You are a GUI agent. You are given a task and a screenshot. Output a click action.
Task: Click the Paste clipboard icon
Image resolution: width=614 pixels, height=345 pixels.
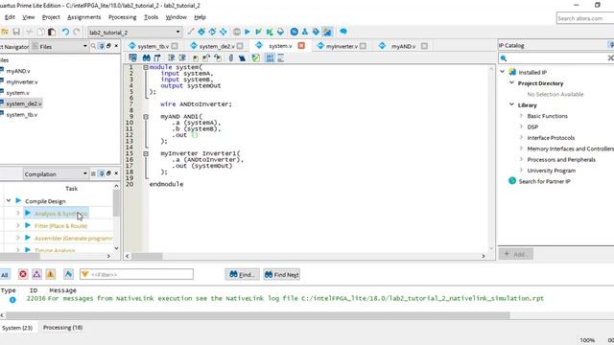click(51, 32)
